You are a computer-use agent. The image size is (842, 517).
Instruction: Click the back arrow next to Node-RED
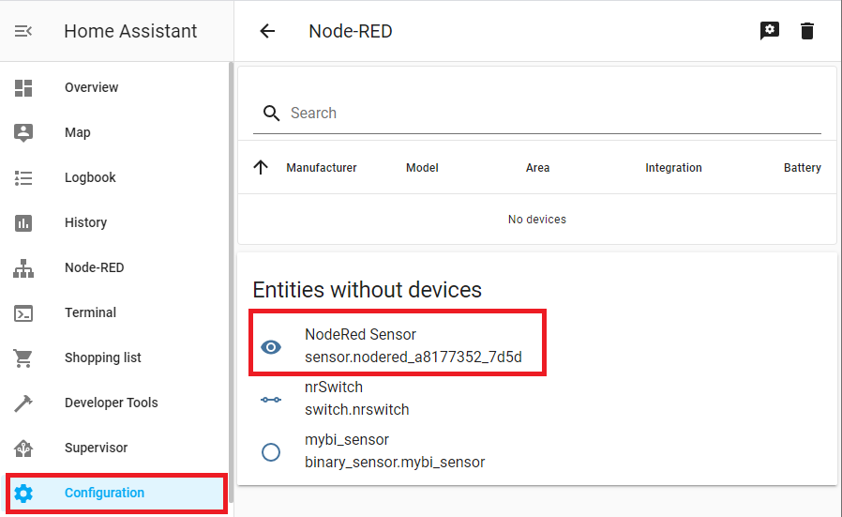pyautogui.click(x=267, y=31)
